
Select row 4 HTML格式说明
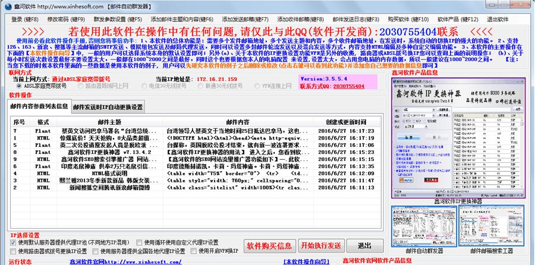195,173
